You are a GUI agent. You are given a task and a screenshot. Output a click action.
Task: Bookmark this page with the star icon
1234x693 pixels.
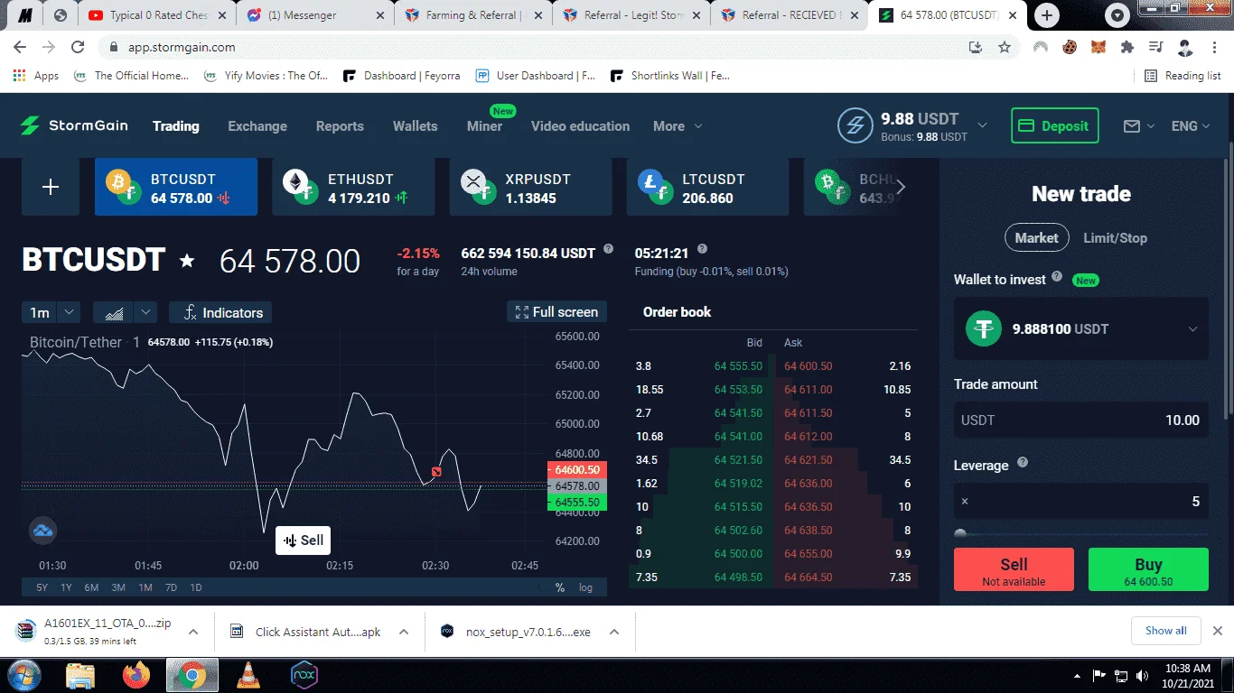coord(1004,47)
